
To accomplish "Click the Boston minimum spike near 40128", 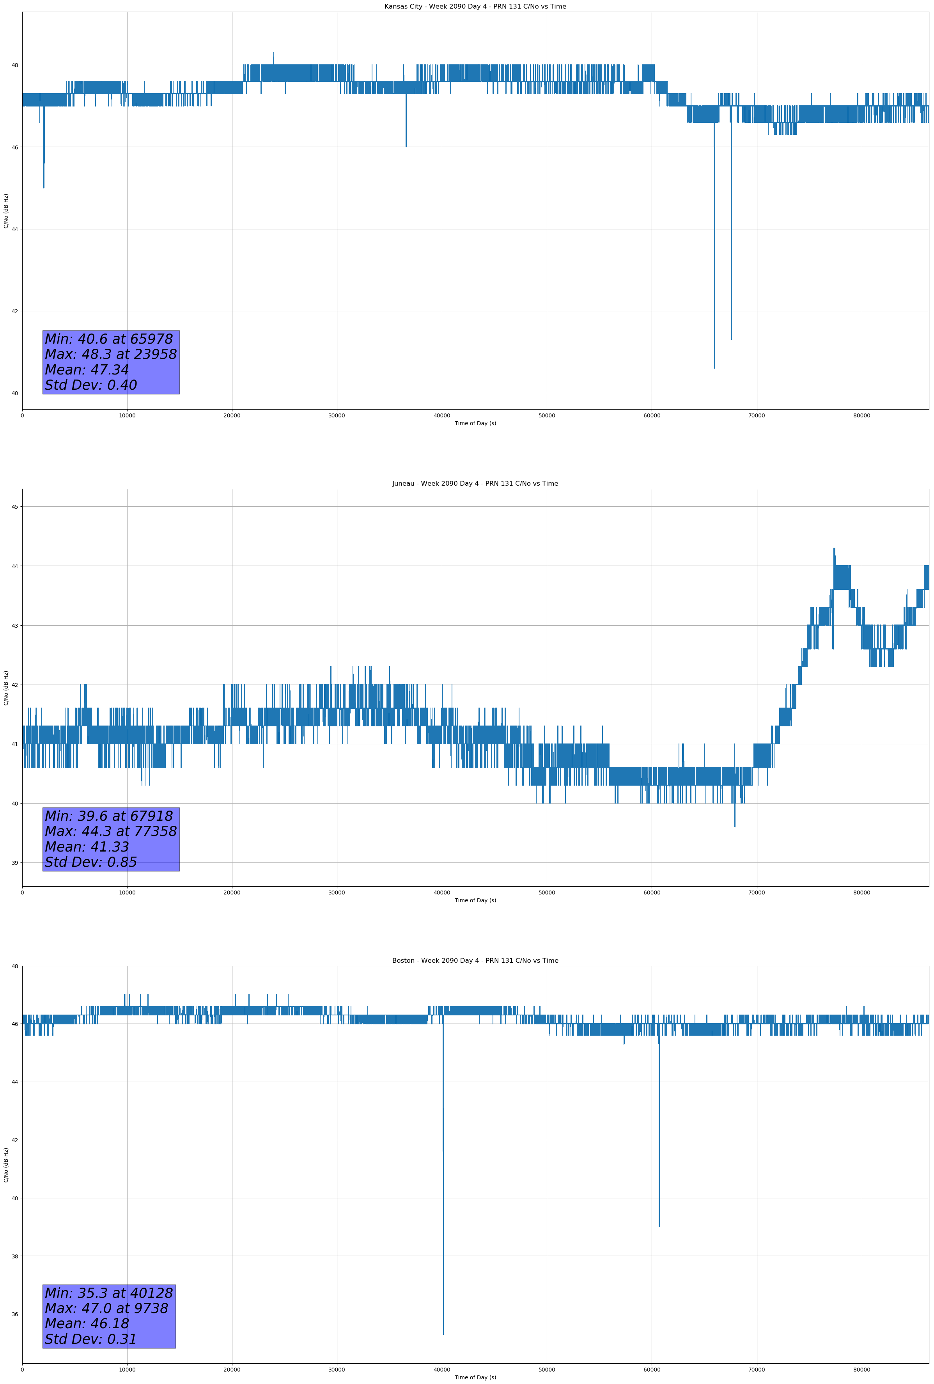I will pyautogui.click(x=443, y=1333).
